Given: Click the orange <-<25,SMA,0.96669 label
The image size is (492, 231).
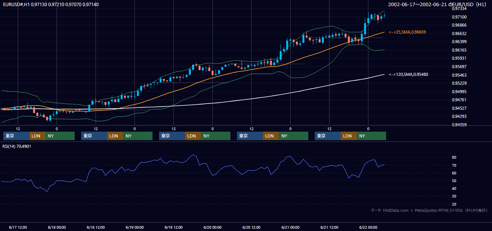Looking at the screenshot, I should click(407, 32).
